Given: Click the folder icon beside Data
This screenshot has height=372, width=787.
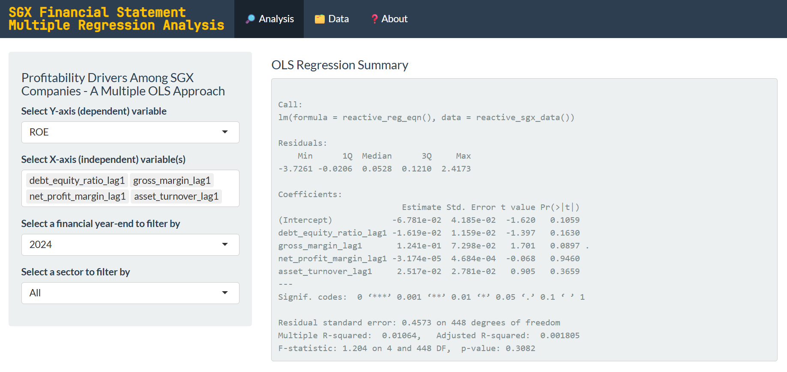Looking at the screenshot, I should pyautogui.click(x=320, y=19).
